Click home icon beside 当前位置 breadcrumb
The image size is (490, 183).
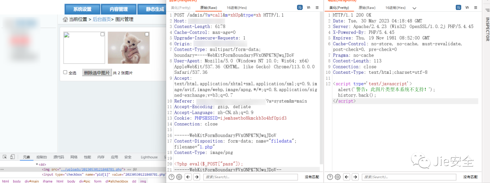[x=65, y=19]
